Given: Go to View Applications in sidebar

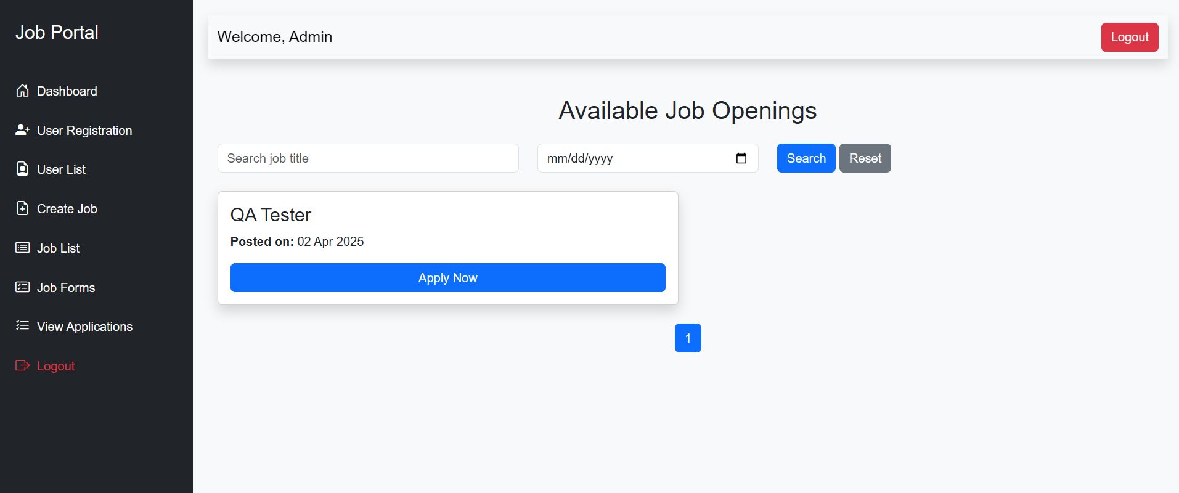Looking at the screenshot, I should coord(84,327).
